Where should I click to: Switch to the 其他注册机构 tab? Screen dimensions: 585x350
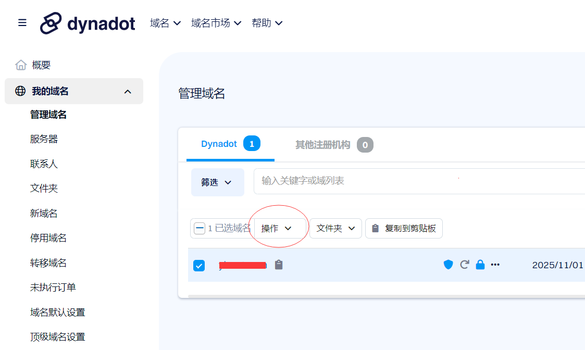[x=334, y=145]
